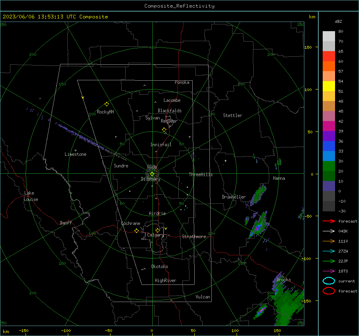359x336 pixels.
Task: Click the green 22JP arrow icon
Action: pyautogui.click(x=329, y=261)
